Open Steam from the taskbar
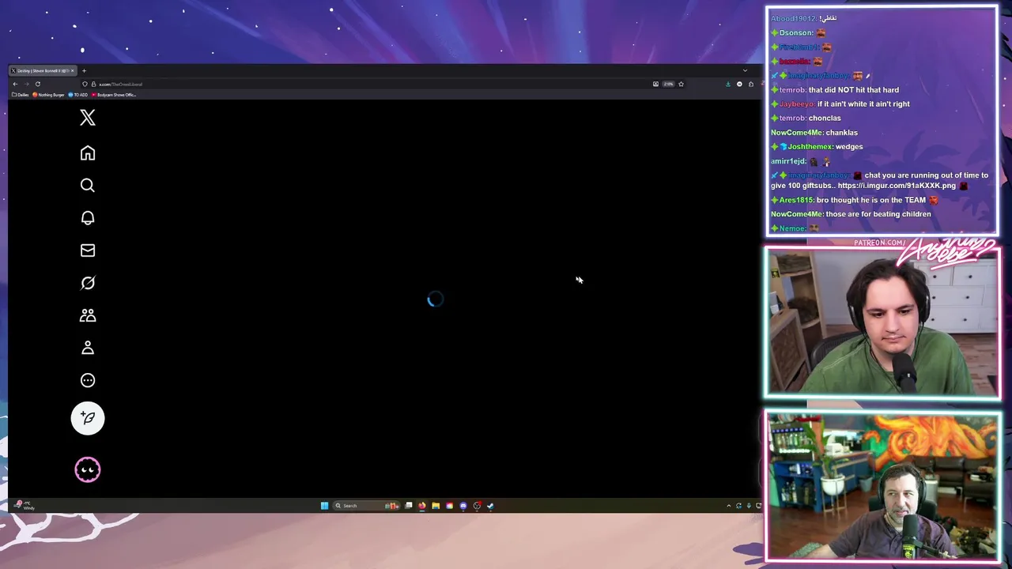The height and width of the screenshot is (569, 1012). tap(490, 506)
